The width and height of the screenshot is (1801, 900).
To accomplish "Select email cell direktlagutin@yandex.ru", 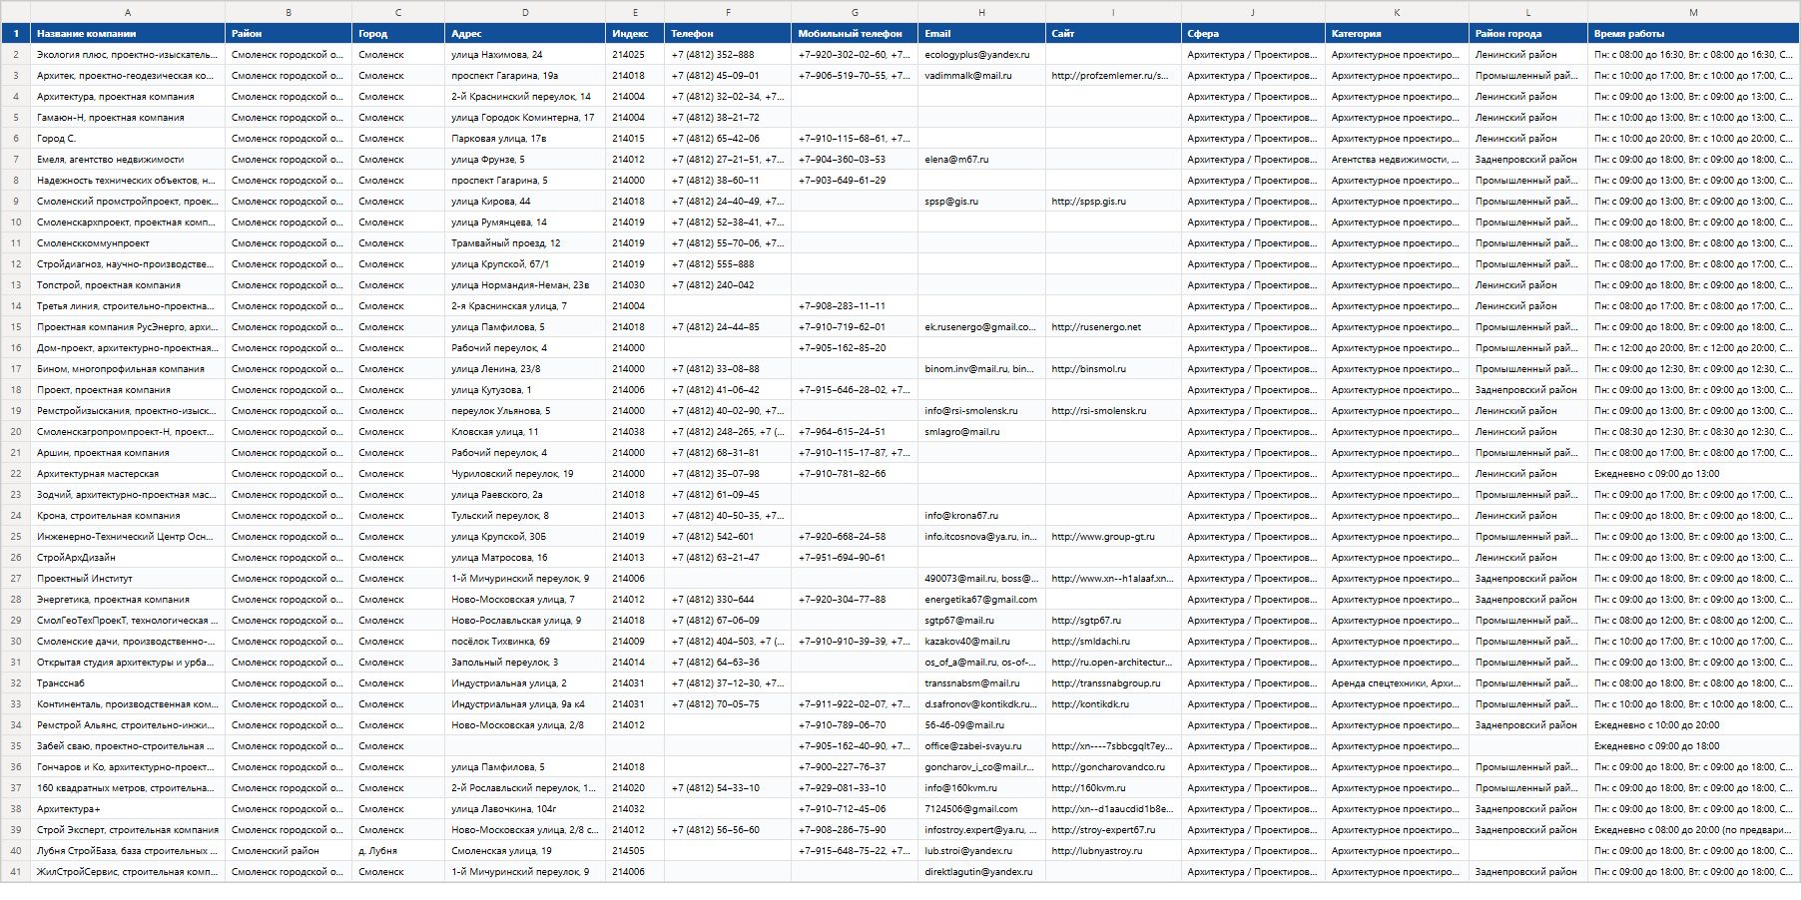I will point(981,871).
